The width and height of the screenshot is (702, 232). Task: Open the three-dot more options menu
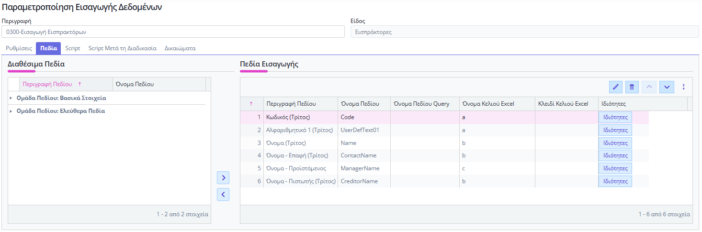(x=683, y=87)
